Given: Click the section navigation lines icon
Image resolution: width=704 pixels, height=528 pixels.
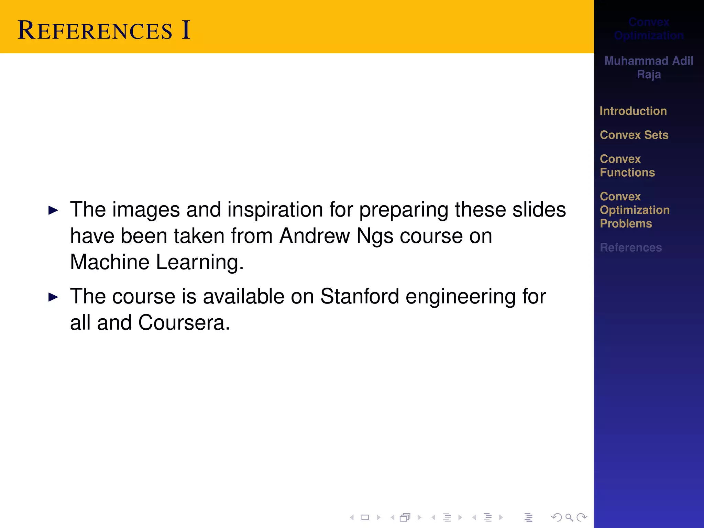Looking at the screenshot, I should point(487,517).
